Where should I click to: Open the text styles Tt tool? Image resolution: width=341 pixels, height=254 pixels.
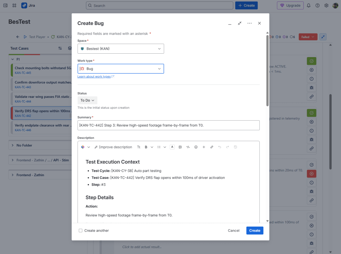click(138, 147)
